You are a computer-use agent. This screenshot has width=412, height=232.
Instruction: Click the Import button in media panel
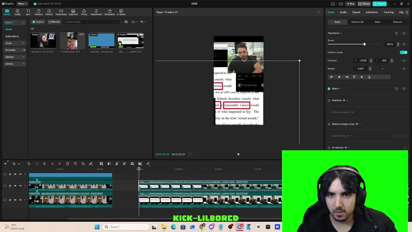[38, 22]
